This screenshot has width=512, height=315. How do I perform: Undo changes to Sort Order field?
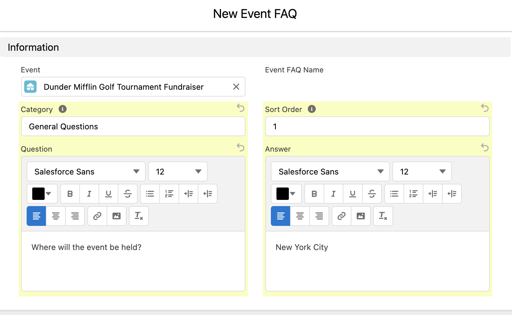(485, 108)
